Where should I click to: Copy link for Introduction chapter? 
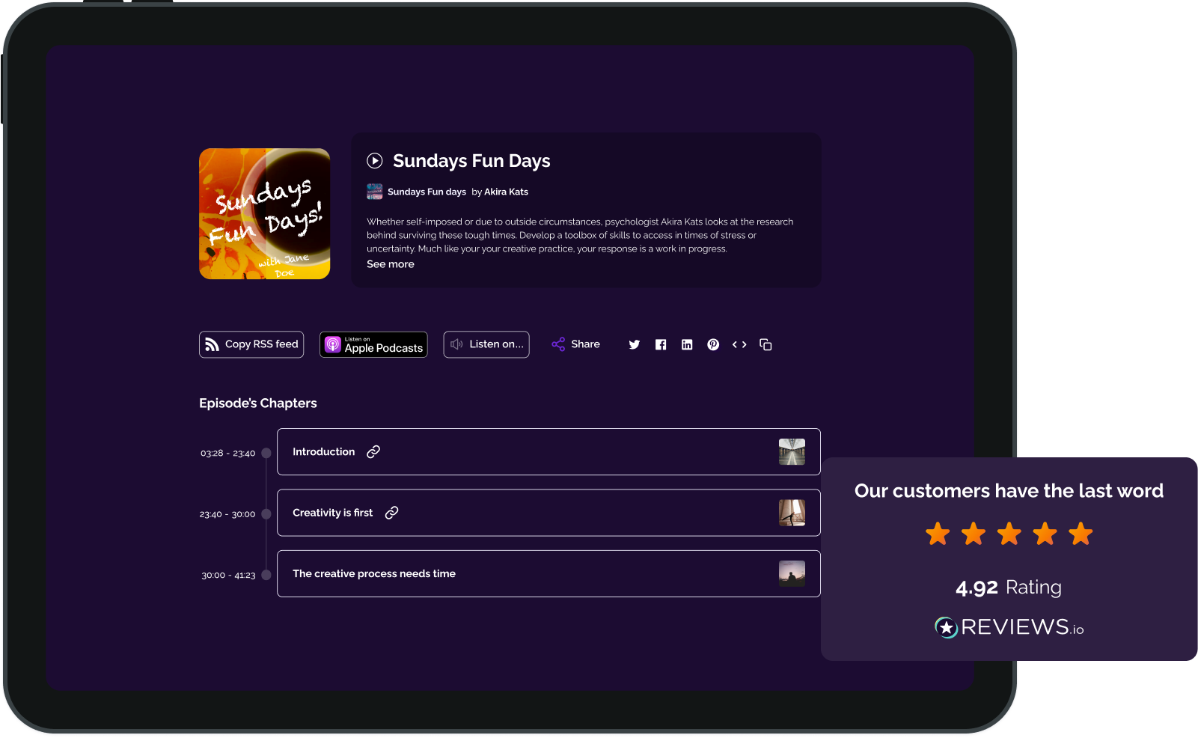[373, 451]
